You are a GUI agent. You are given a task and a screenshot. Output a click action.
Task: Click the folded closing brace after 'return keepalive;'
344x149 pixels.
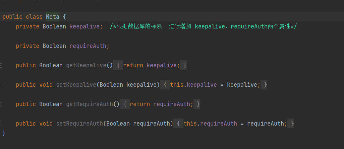[185, 65]
